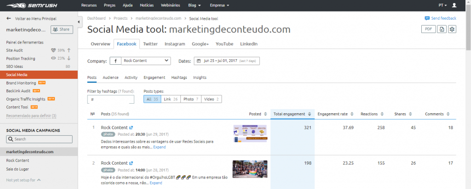Switch to the YouTube tab
The width and height of the screenshot is (471, 189).
click(x=224, y=44)
